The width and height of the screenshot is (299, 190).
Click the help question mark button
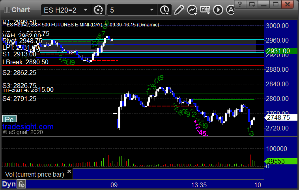[x=240, y=4]
